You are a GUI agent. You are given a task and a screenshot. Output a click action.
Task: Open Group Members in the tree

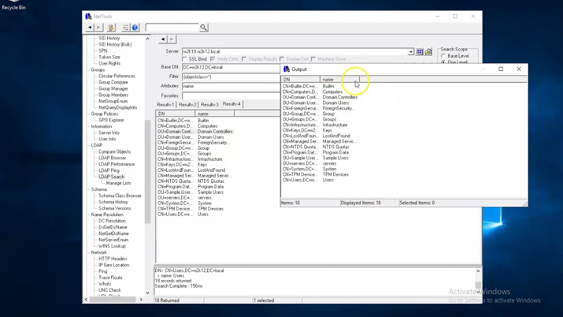[113, 95]
